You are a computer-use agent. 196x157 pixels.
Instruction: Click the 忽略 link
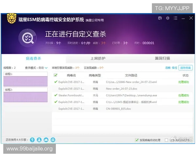pyautogui.click(x=168, y=68)
